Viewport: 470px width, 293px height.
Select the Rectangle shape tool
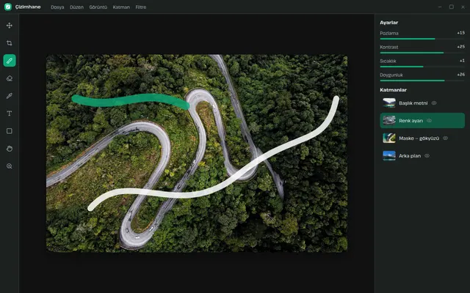coord(10,131)
